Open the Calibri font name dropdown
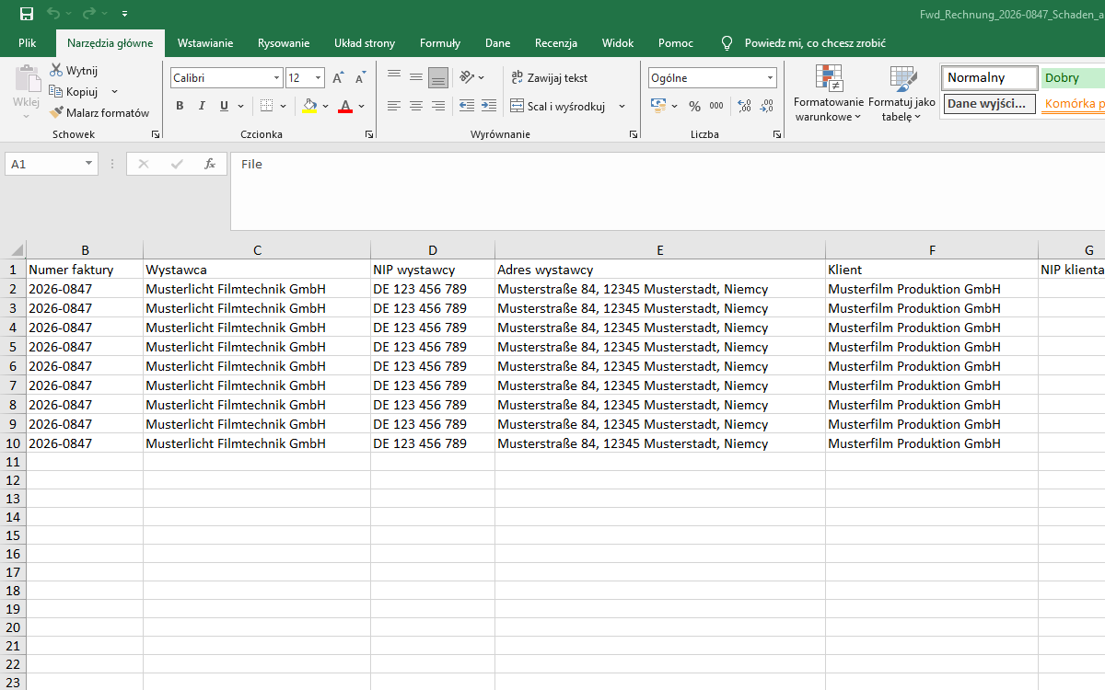Screen dimensions: 1105x690 click(276, 78)
